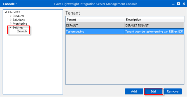This screenshot has width=187, height=97.
Task: Select the Products tree item
Action: coord(18,16)
